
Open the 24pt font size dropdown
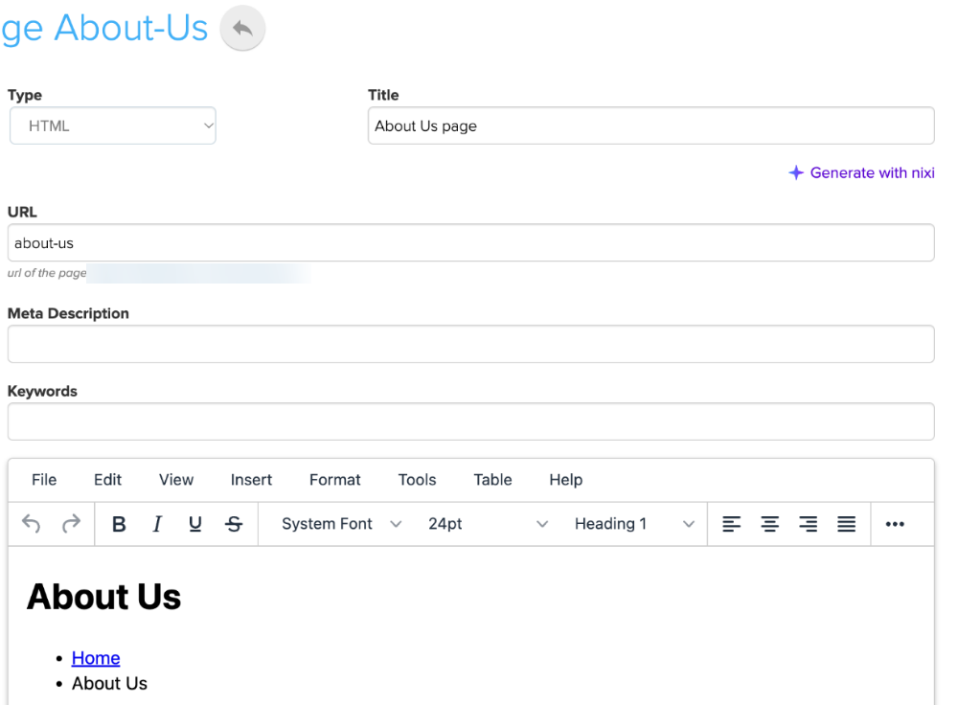click(487, 524)
